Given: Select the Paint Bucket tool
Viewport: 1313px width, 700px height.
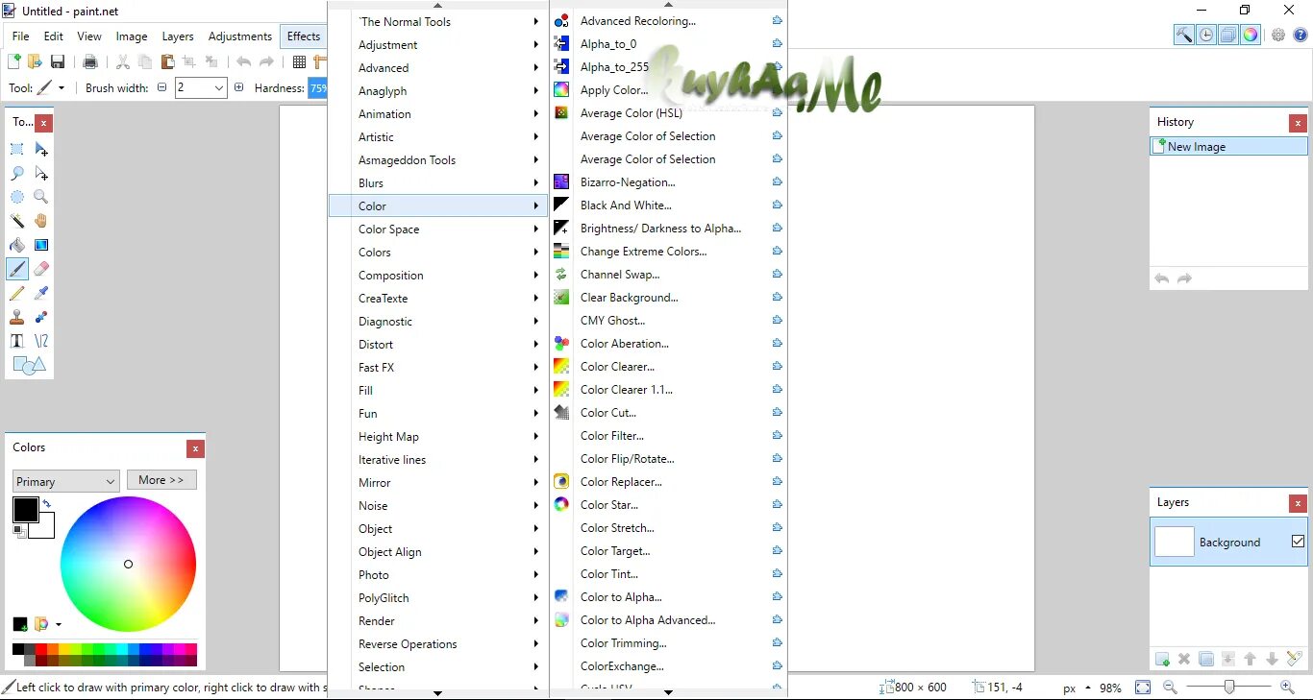Looking at the screenshot, I should (x=17, y=245).
